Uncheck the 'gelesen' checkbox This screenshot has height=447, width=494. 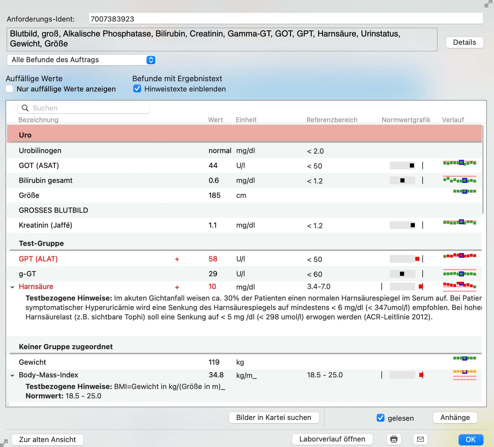coord(381,418)
